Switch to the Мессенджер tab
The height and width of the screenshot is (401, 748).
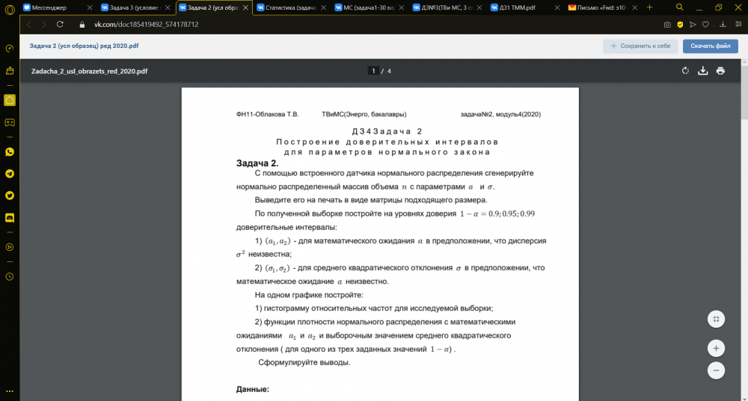point(58,7)
